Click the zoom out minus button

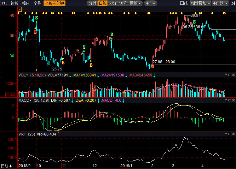pyautogui.click(x=154, y=3)
